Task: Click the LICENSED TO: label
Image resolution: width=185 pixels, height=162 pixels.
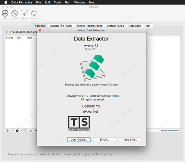Action: pos(91,106)
